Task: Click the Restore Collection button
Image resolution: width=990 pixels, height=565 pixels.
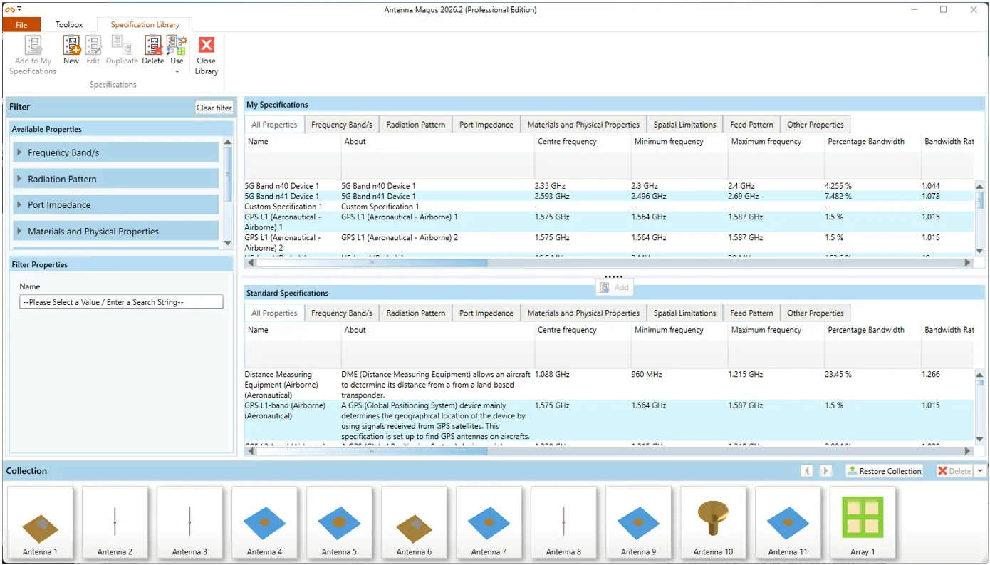Action: [884, 471]
